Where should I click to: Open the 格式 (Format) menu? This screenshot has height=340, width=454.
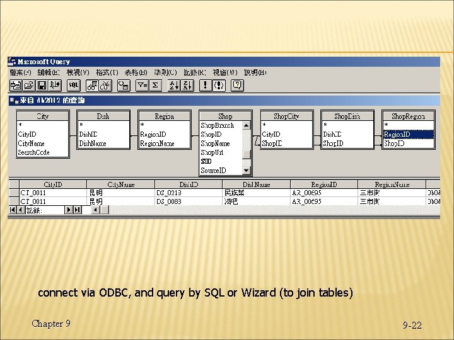click(x=107, y=72)
